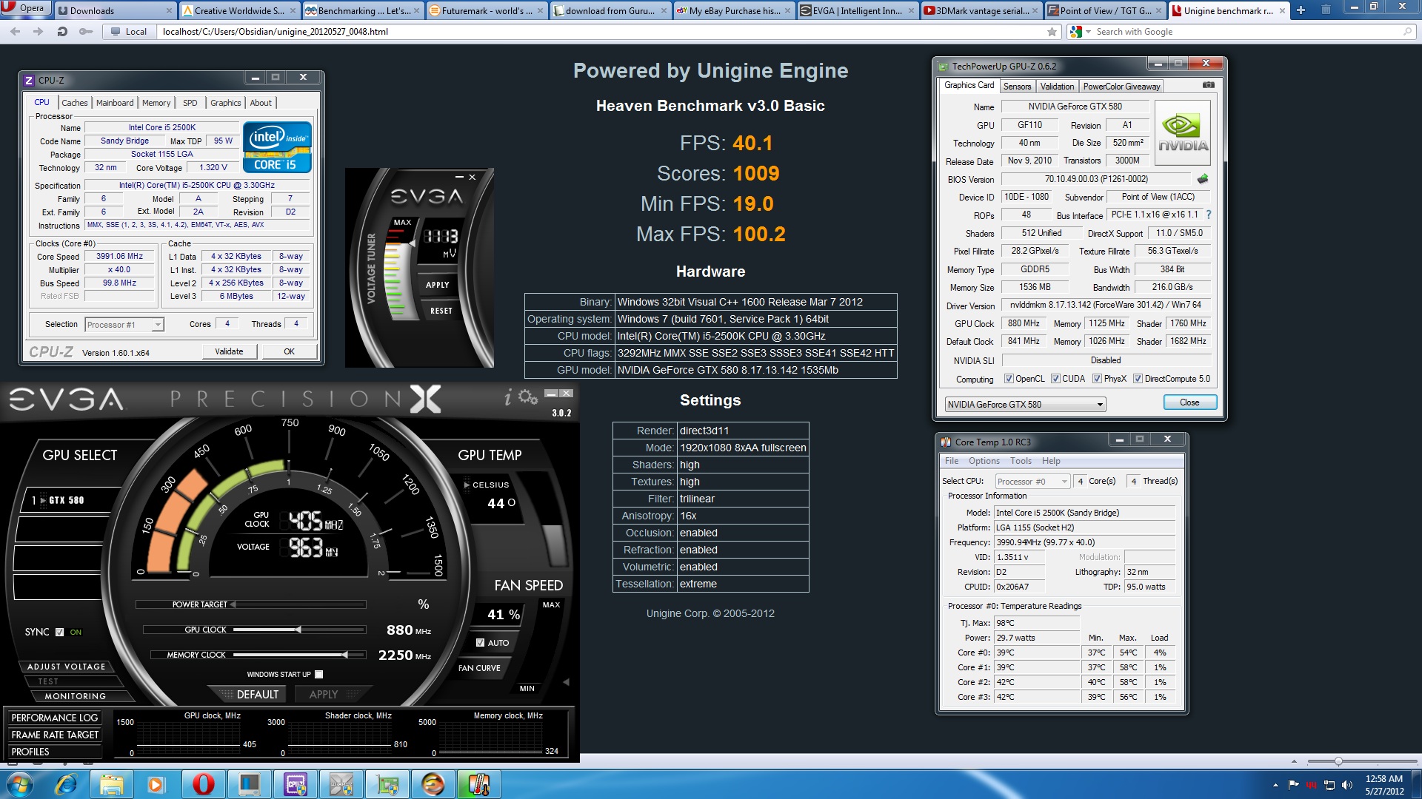Expand GTX 580 entry in GPU Select
This screenshot has width=1422, height=799.
coord(43,501)
